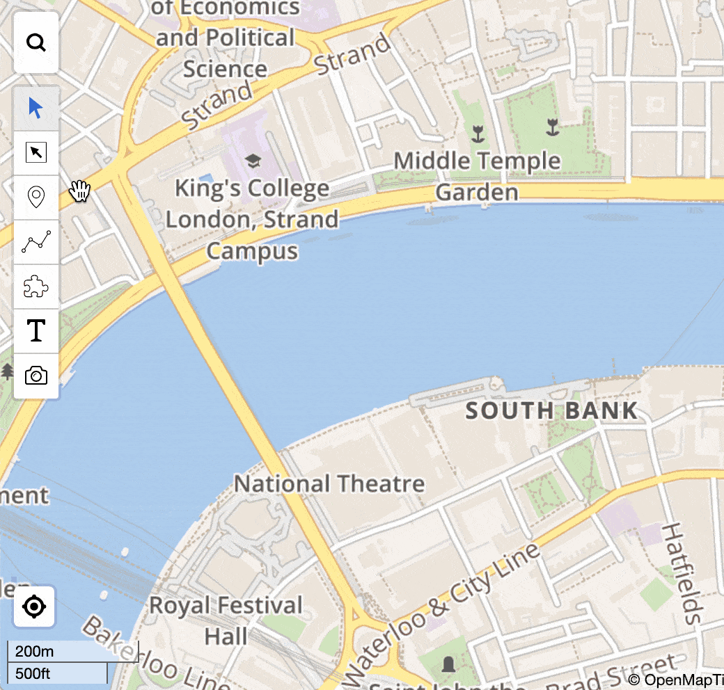Select the polyline drawing tool

[36, 241]
